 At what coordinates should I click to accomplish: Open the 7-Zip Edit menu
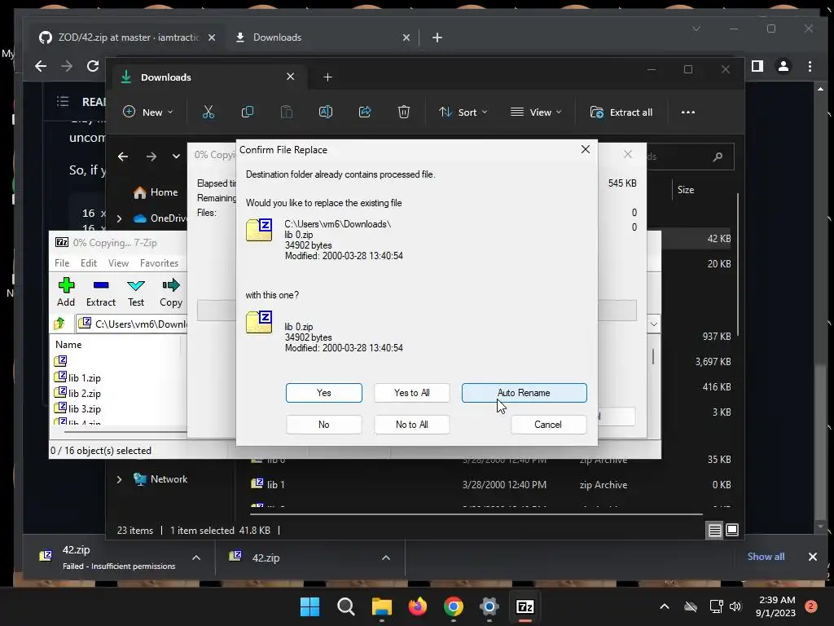(x=88, y=263)
